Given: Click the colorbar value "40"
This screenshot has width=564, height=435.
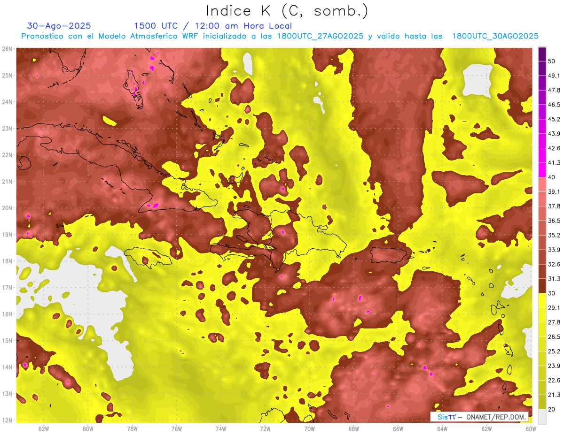Looking at the screenshot, I should coord(551,177).
